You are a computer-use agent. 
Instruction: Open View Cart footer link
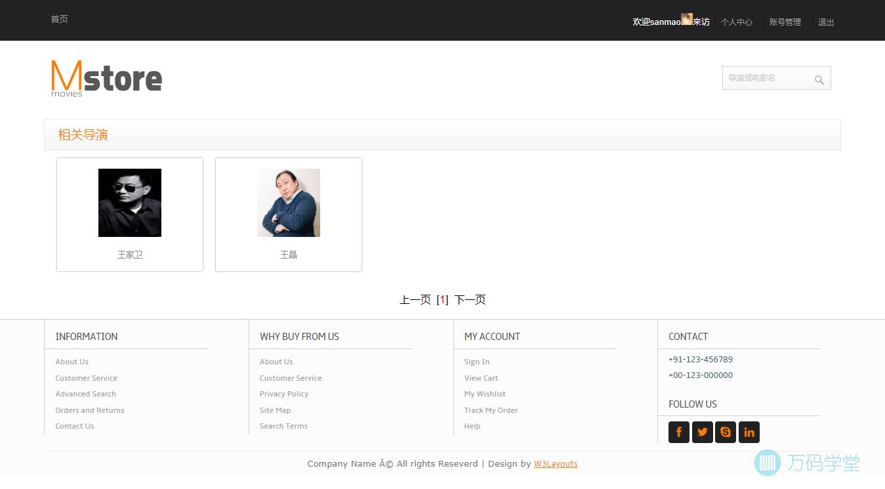coord(482,378)
